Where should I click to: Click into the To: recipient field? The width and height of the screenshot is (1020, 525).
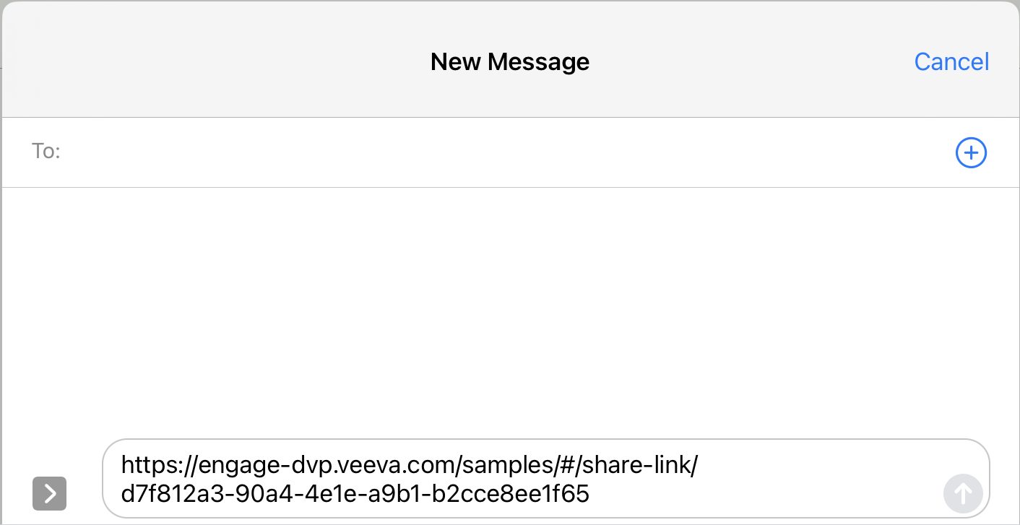point(506,152)
